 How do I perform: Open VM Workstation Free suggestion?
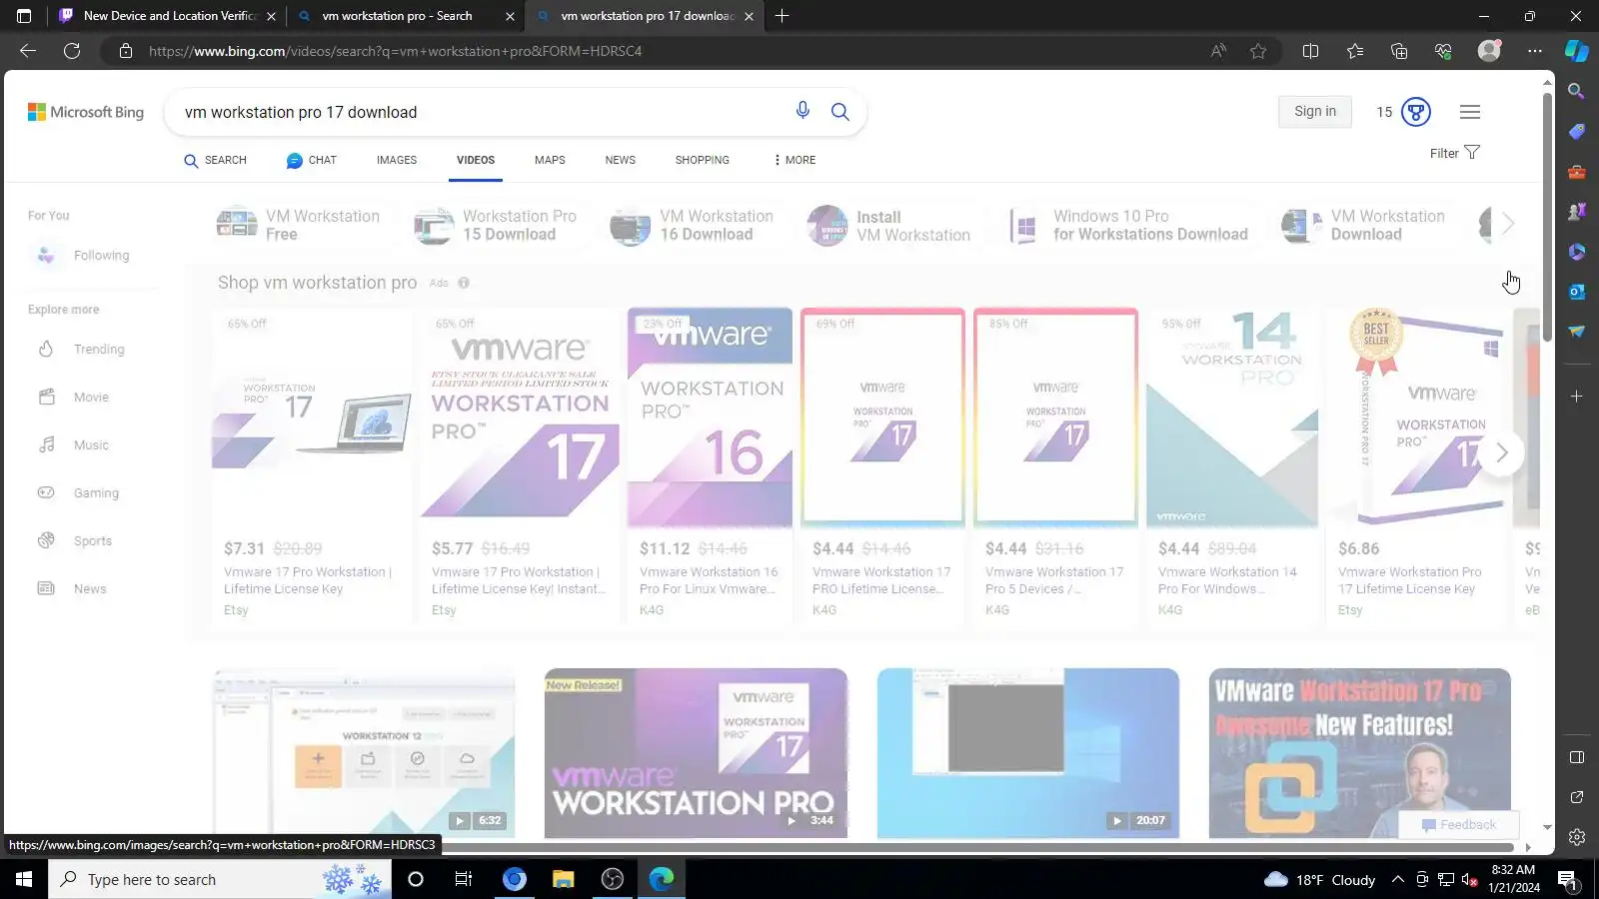point(299,225)
